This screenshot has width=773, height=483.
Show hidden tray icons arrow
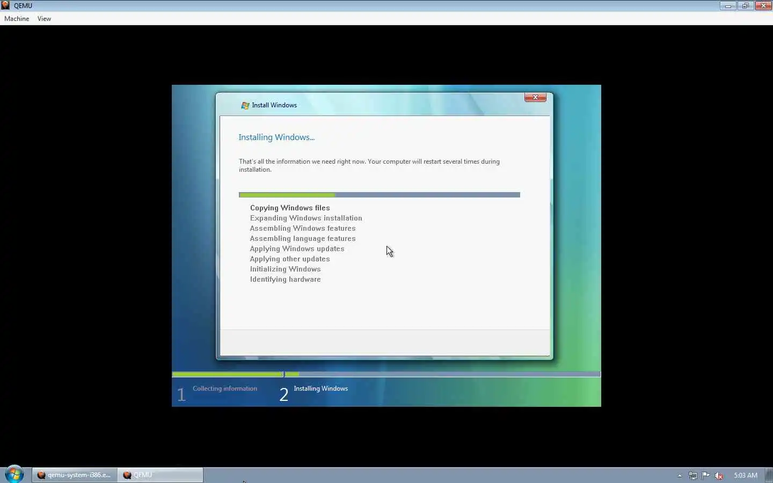point(680,475)
